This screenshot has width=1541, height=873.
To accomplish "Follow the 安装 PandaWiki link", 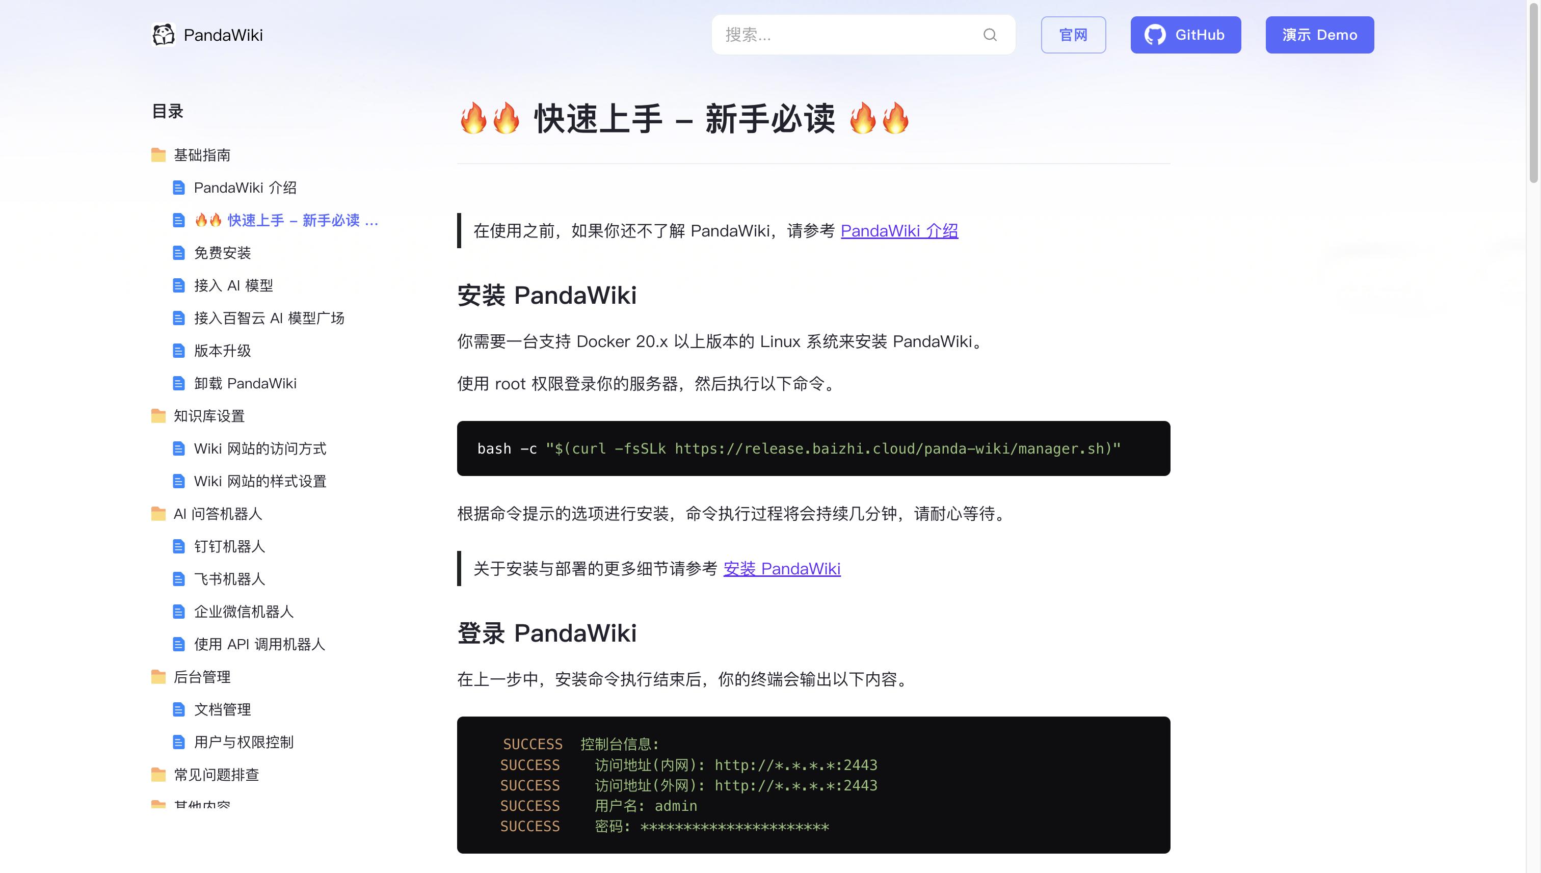I will 782,568.
